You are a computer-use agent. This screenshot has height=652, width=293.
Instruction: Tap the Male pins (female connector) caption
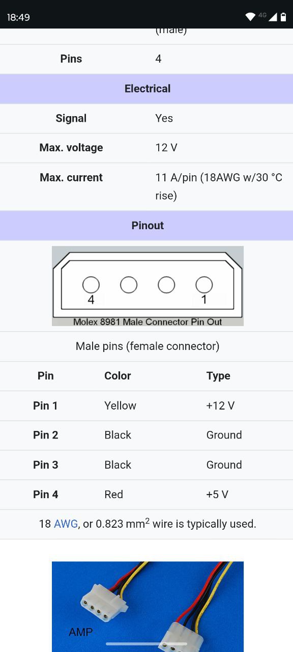148,346
